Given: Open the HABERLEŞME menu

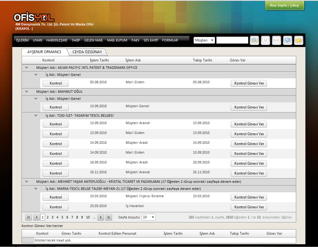Looking at the screenshot, I should tap(57, 40).
